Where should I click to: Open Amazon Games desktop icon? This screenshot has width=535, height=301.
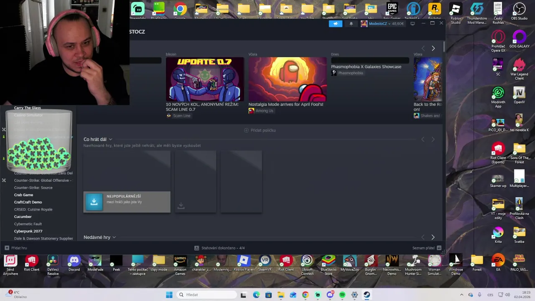click(180, 264)
